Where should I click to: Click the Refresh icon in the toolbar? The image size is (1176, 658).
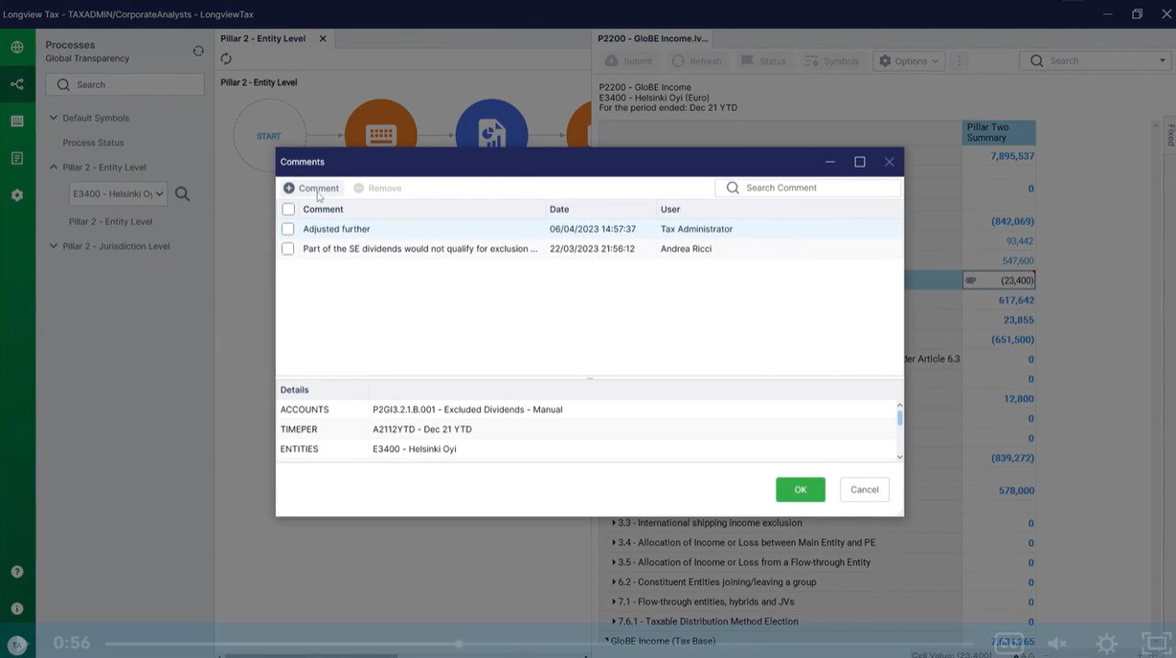click(x=680, y=60)
